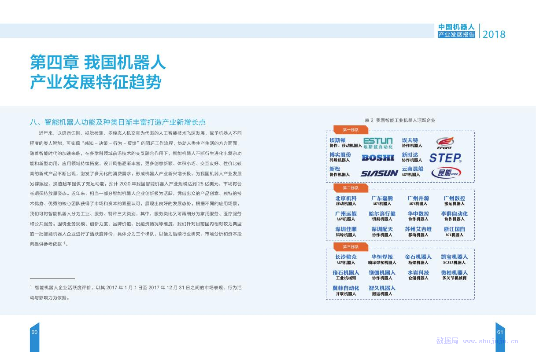Click company name 珞石机器人
The image size is (536, 352).
point(346,273)
